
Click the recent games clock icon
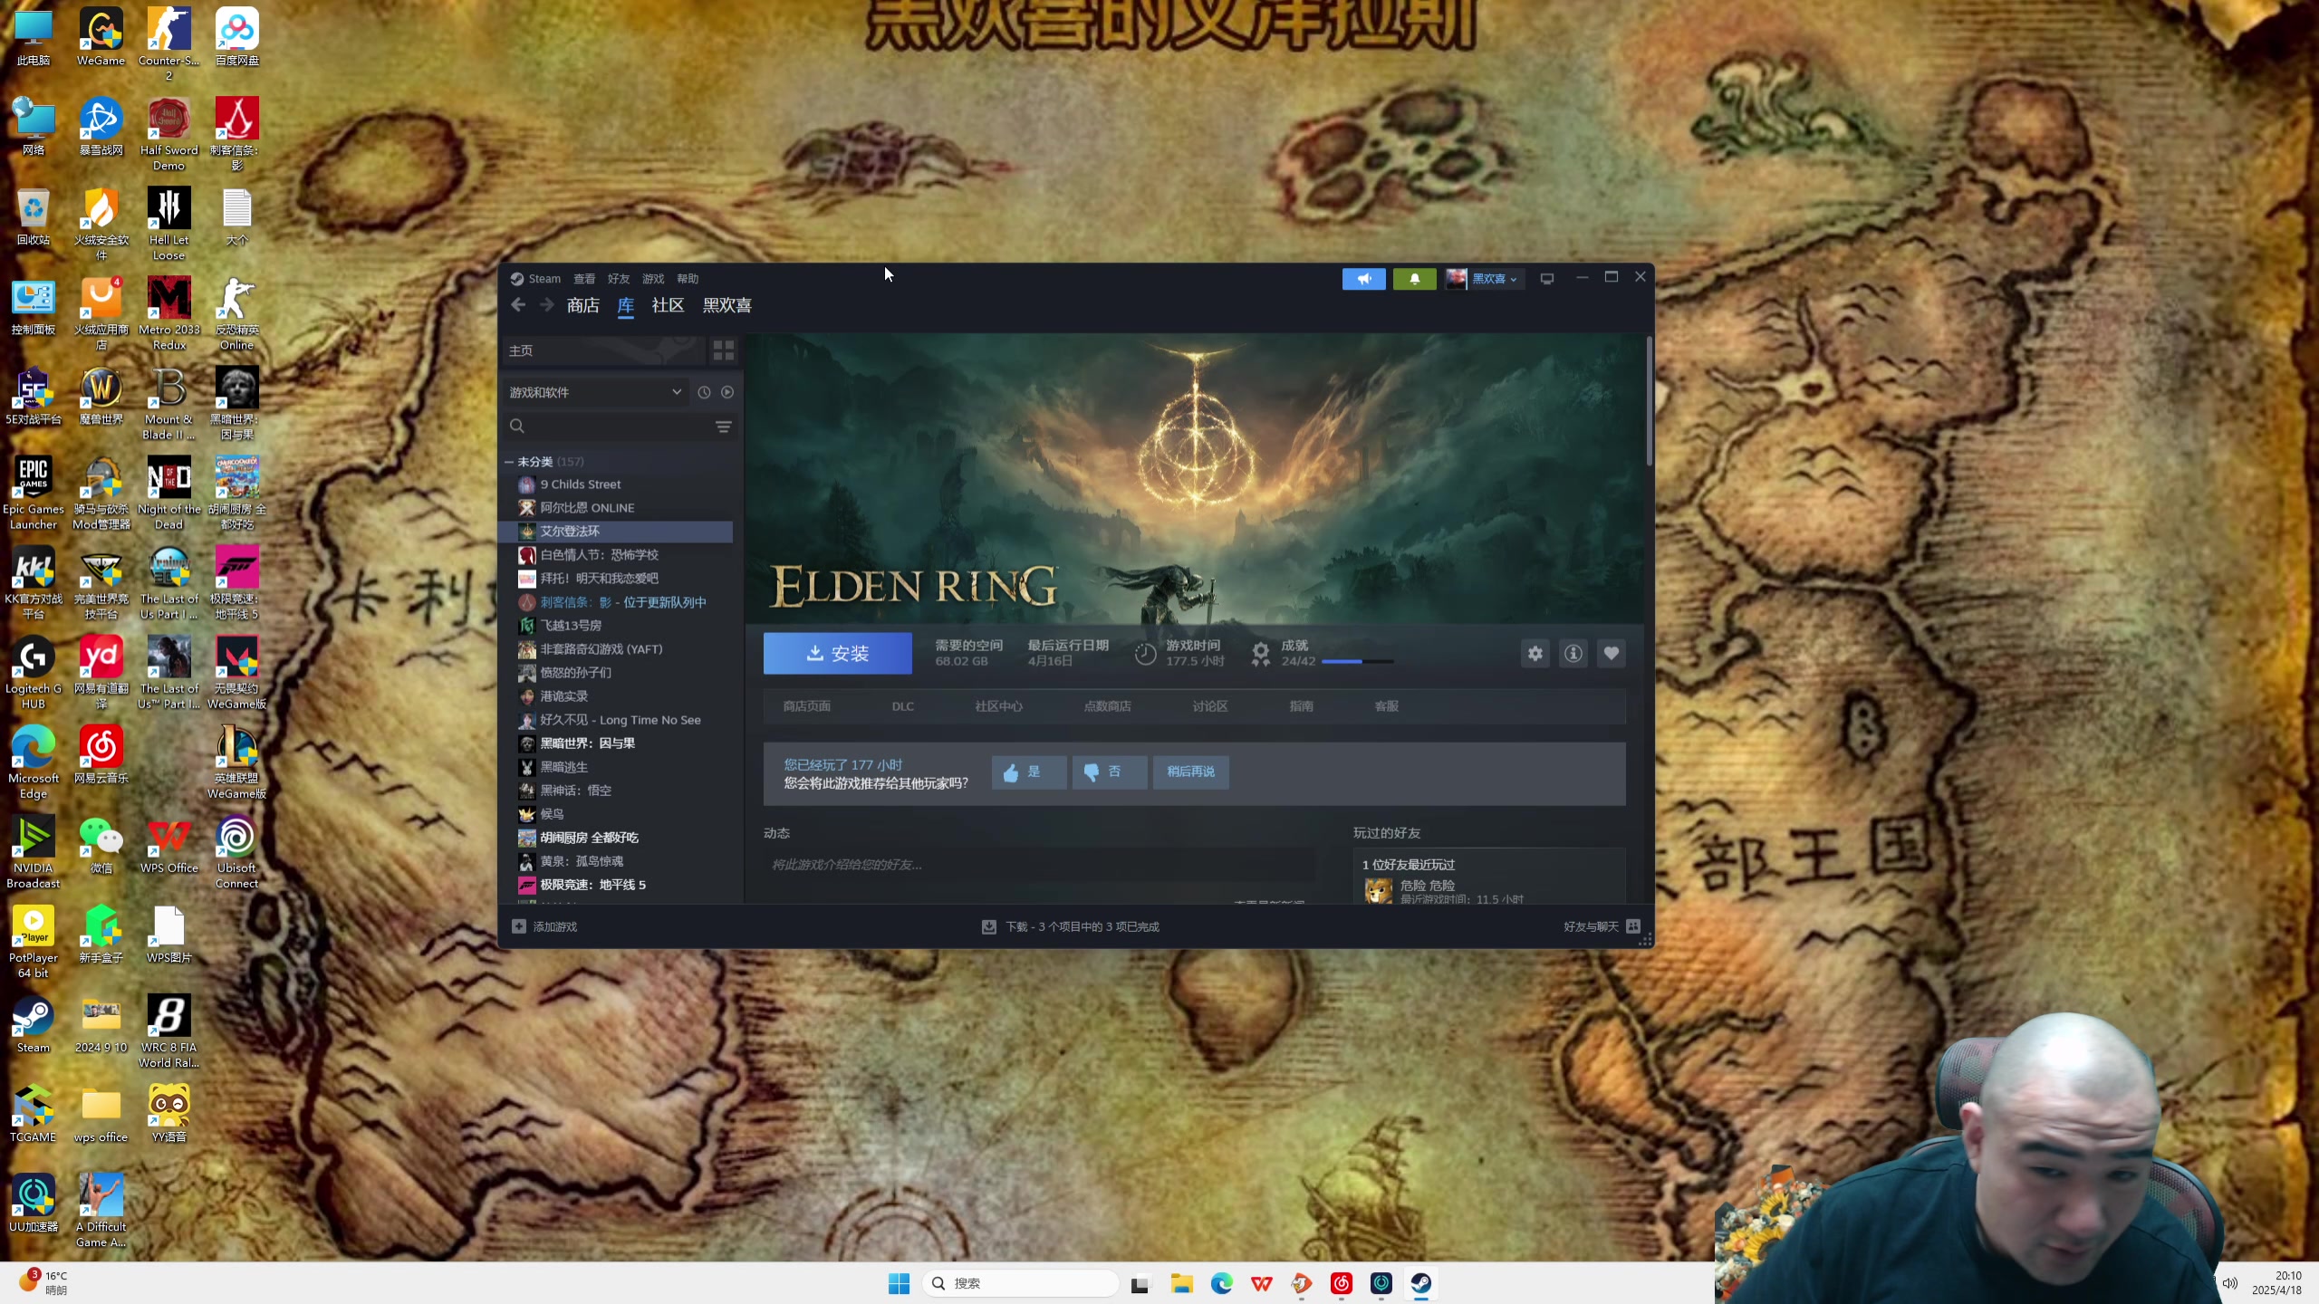click(704, 392)
